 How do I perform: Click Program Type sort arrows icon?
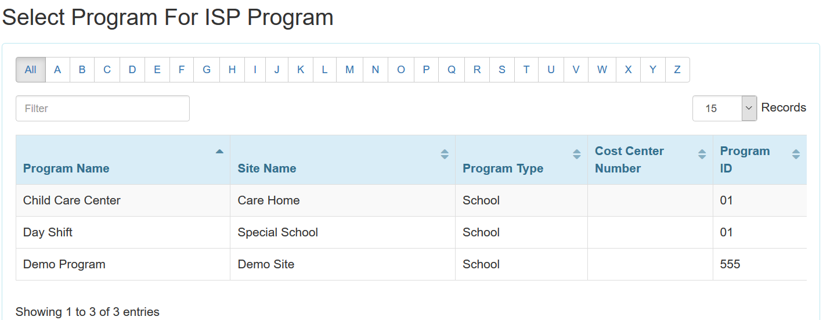click(576, 154)
